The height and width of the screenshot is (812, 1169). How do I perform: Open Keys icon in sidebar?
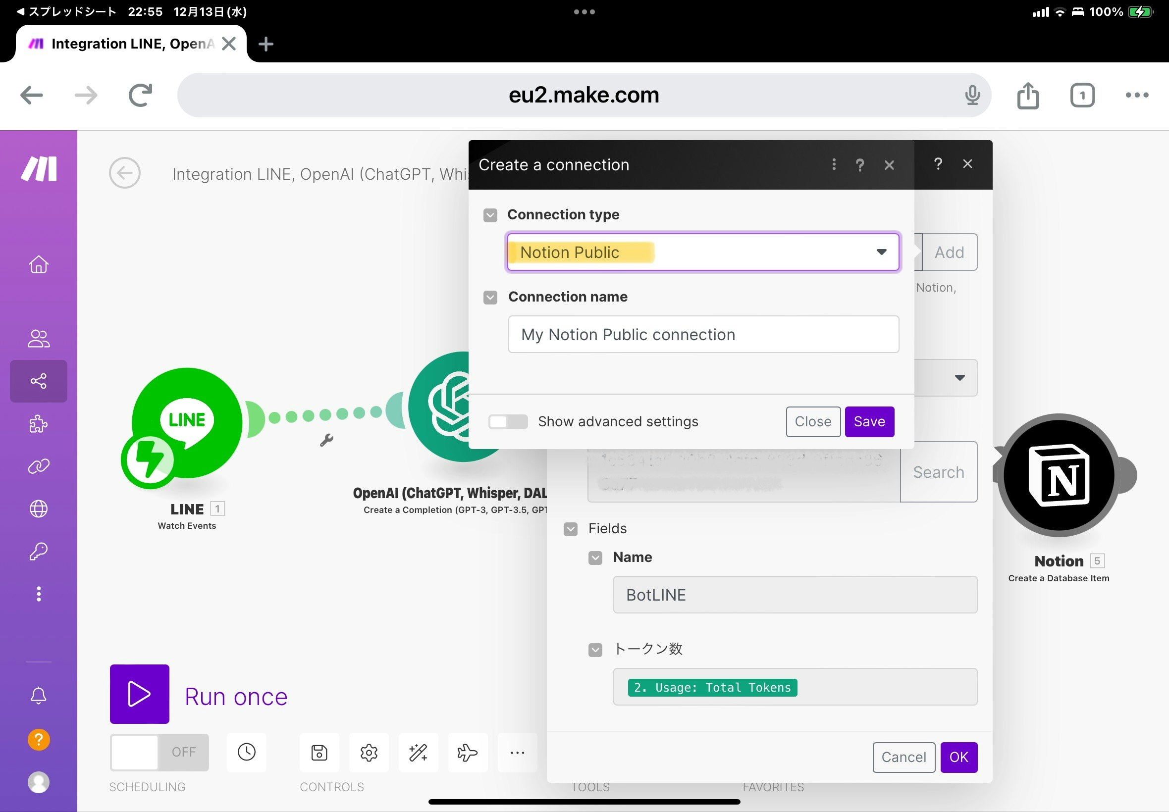point(39,551)
